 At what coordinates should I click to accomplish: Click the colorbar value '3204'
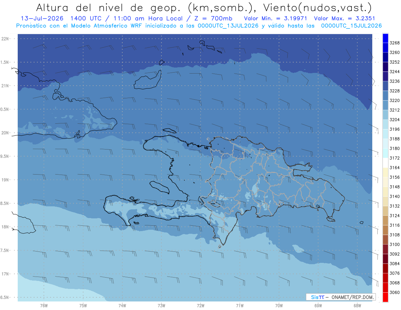(395, 120)
